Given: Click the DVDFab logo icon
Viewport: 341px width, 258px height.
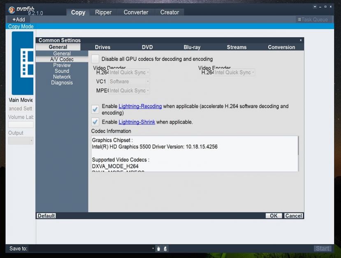Looking at the screenshot, I should 12,10.
